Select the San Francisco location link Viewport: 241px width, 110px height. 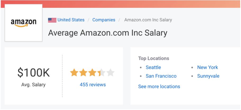[161, 76]
